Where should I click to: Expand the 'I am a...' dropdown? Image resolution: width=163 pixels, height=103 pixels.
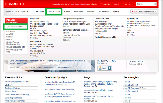pyautogui.click(x=118, y=4)
